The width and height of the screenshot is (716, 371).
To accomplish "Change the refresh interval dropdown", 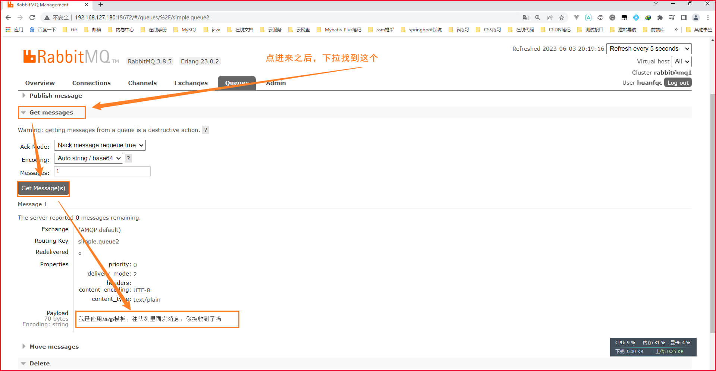I will (x=649, y=49).
